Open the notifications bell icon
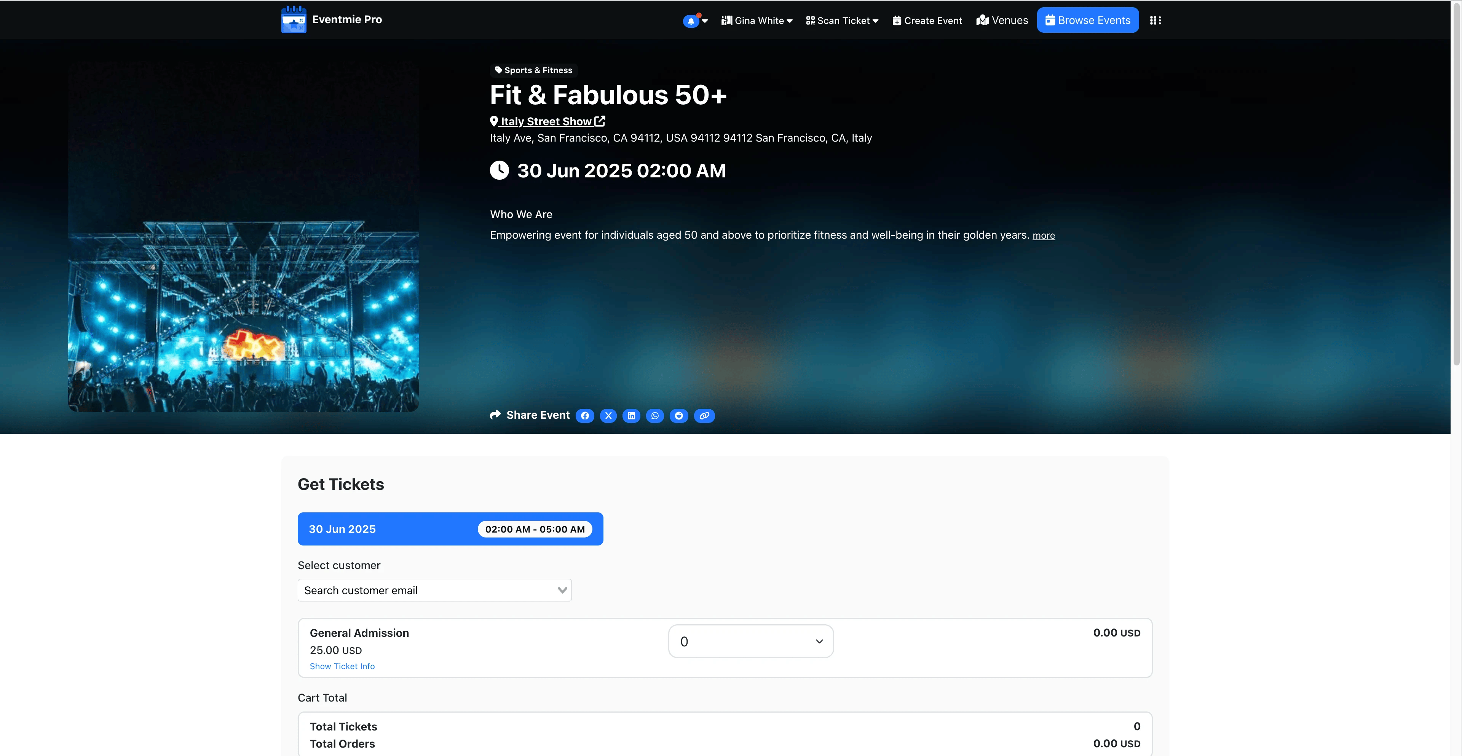This screenshot has height=756, width=1462. click(x=691, y=21)
